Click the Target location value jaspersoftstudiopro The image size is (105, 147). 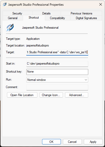pos(38,45)
